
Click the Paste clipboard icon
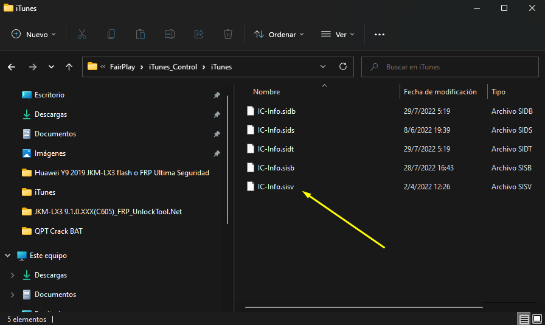[x=141, y=35]
